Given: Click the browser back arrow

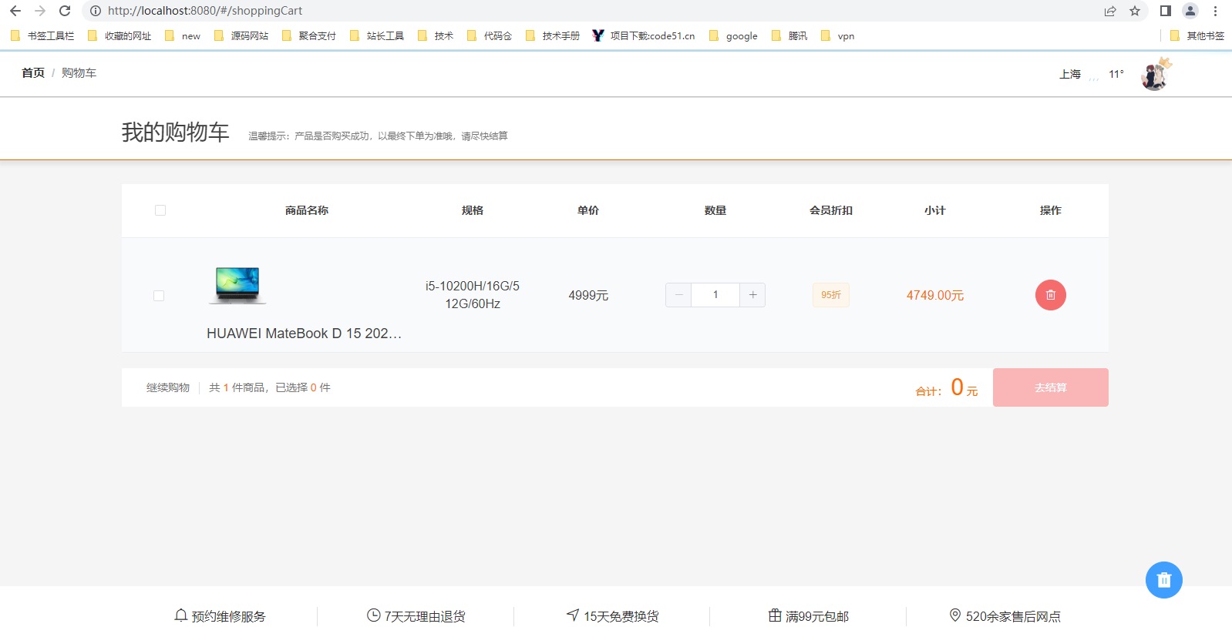Looking at the screenshot, I should 15,11.
